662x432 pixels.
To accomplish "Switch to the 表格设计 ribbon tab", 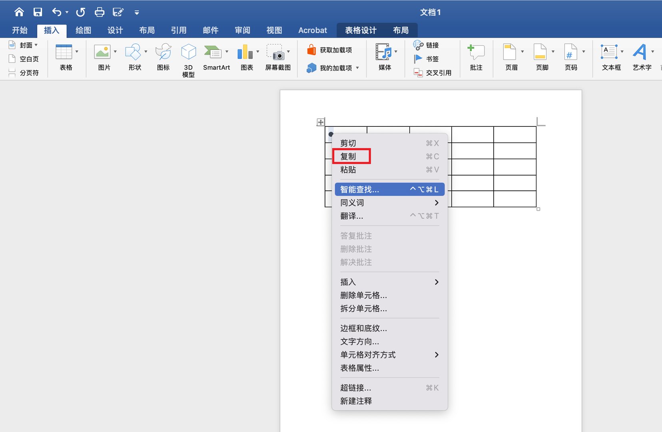I will 360,30.
